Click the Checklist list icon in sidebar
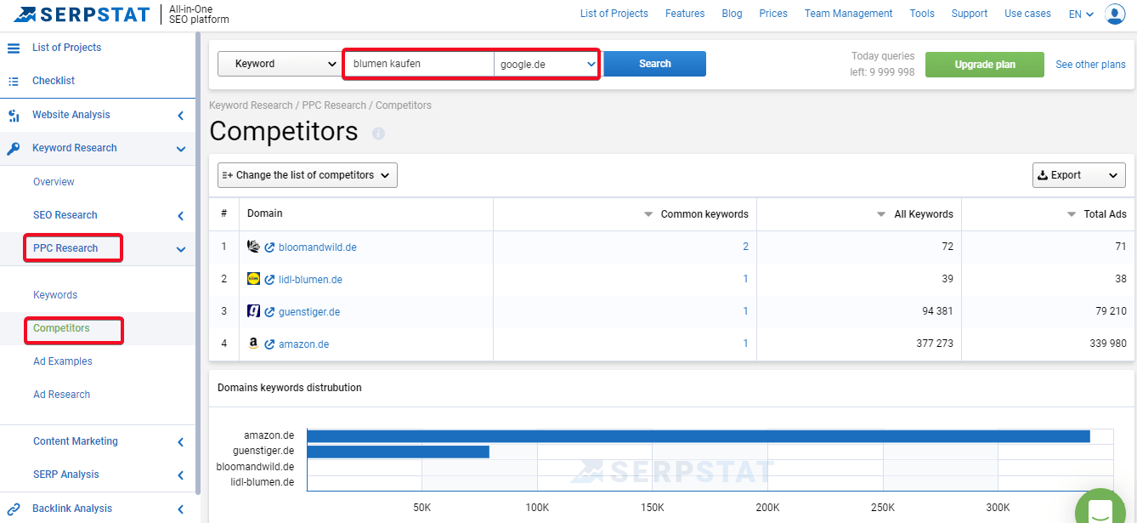 (14, 81)
